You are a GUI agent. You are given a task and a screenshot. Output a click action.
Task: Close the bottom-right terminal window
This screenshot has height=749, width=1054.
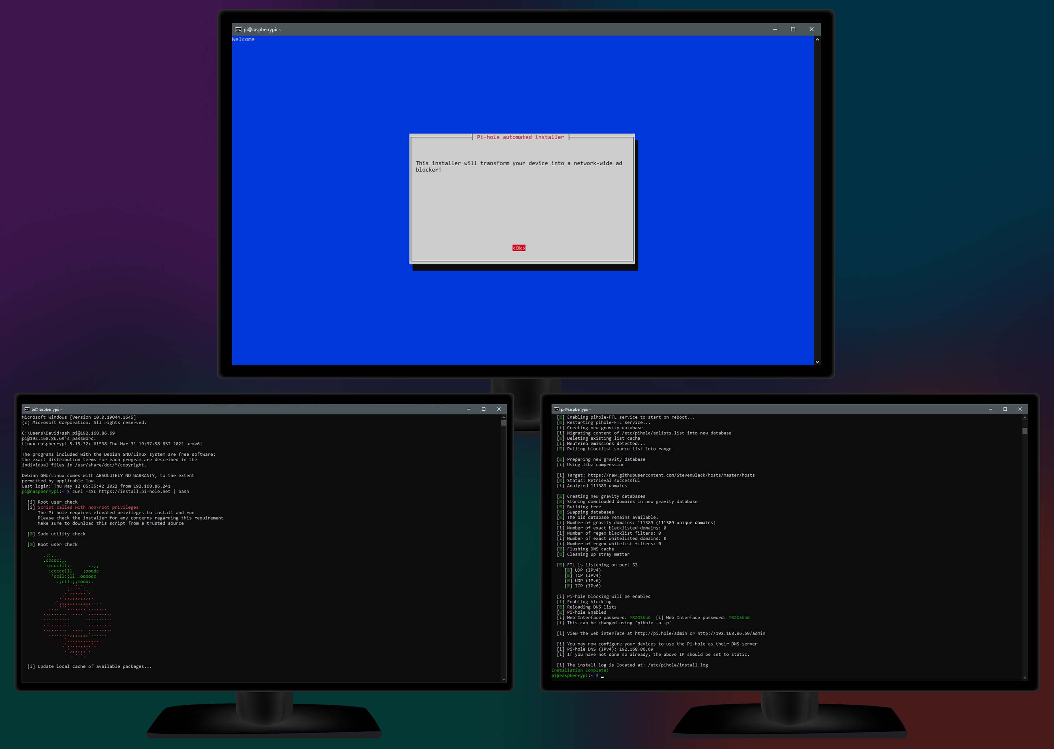[x=1020, y=409]
